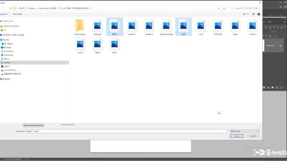
Task: Select the LAKE image file
Action: (x=183, y=27)
